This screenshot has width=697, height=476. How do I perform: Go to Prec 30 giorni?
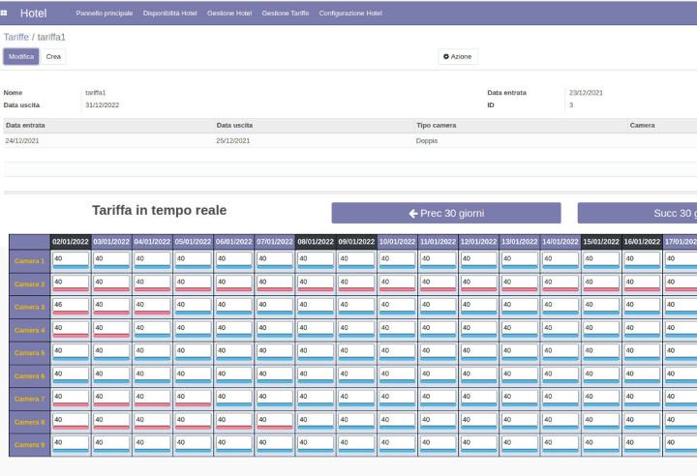coord(445,213)
